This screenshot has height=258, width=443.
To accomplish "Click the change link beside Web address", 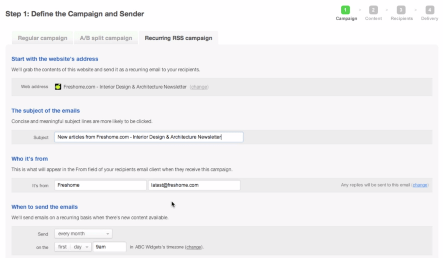I will pos(199,87).
